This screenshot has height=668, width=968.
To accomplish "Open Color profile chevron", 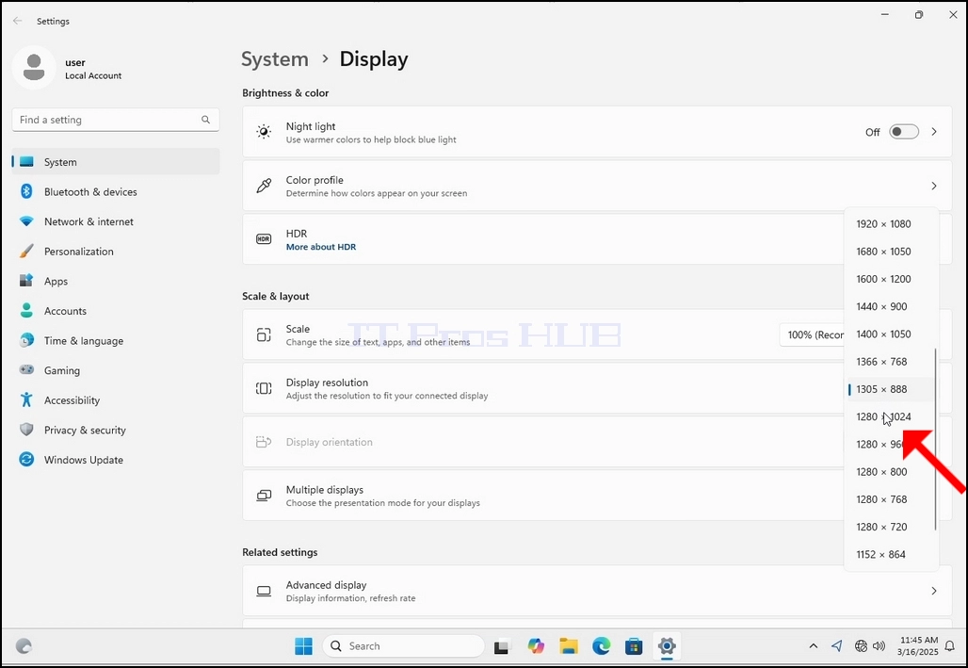I will coord(934,186).
